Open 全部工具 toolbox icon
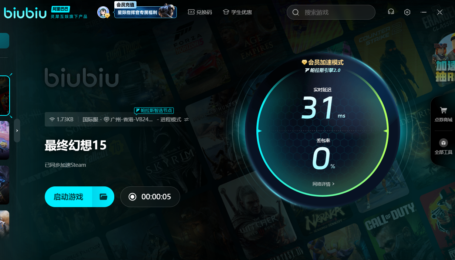455x260 pixels. (443, 146)
